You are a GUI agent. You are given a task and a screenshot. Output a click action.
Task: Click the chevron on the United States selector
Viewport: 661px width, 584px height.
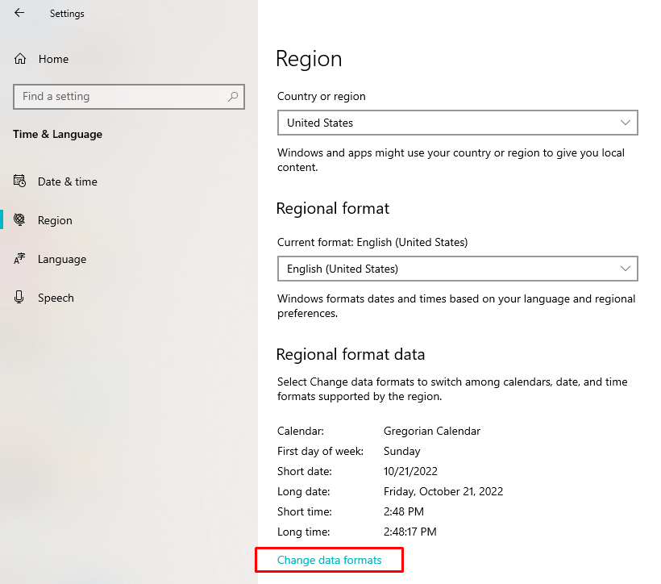[626, 123]
